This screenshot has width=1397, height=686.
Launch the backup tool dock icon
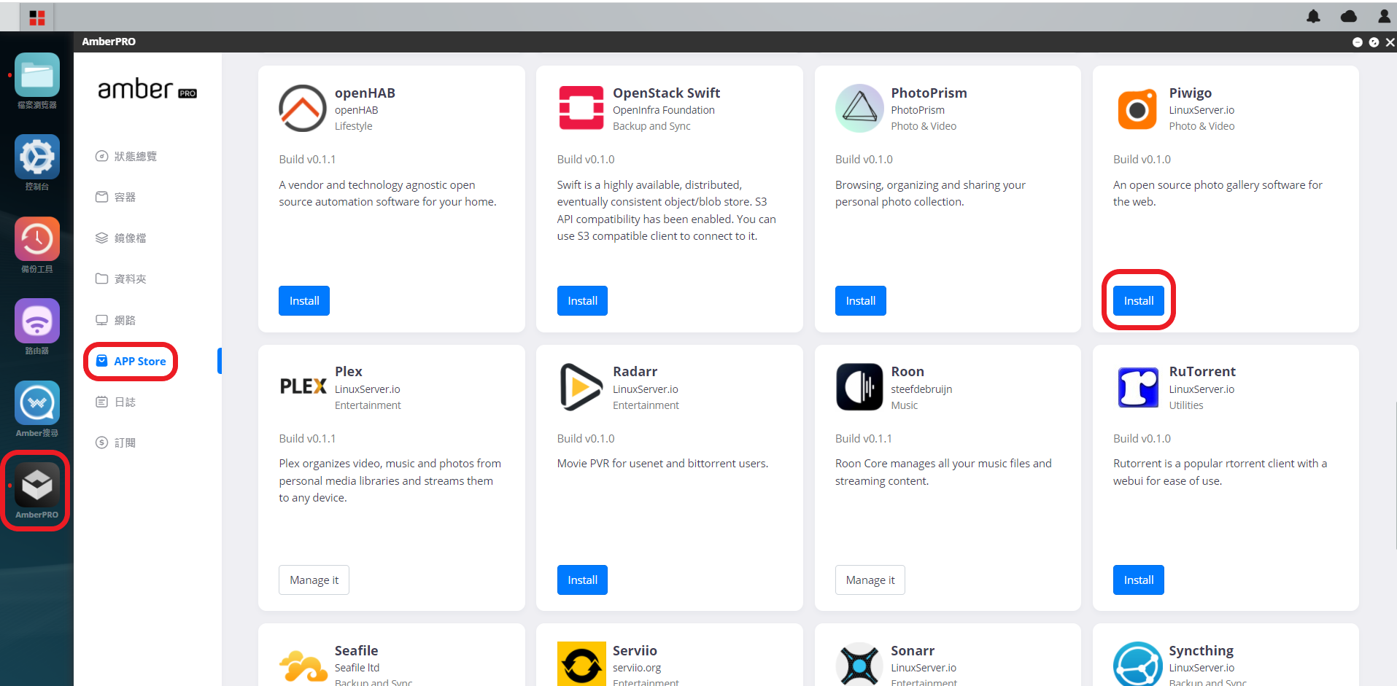click(x=37, y=238)
